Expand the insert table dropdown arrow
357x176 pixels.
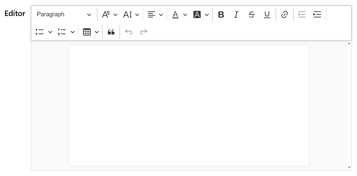(97, 32)
